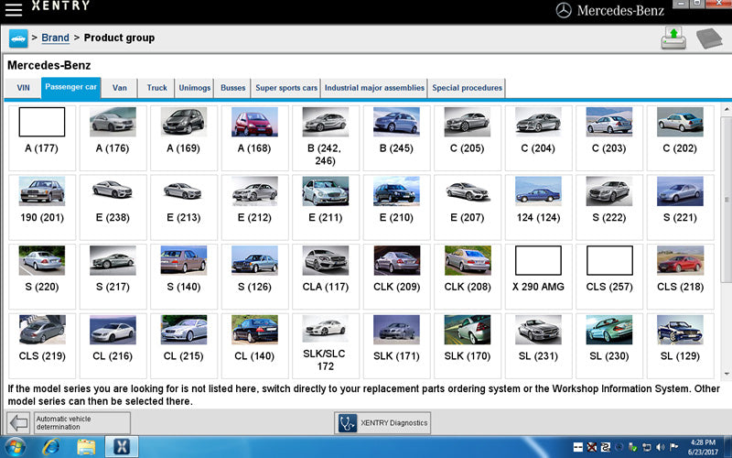The height and width of the screenshot is (458, 732).
Task: Switch to the VIN tab
Action: click(23, 88)
